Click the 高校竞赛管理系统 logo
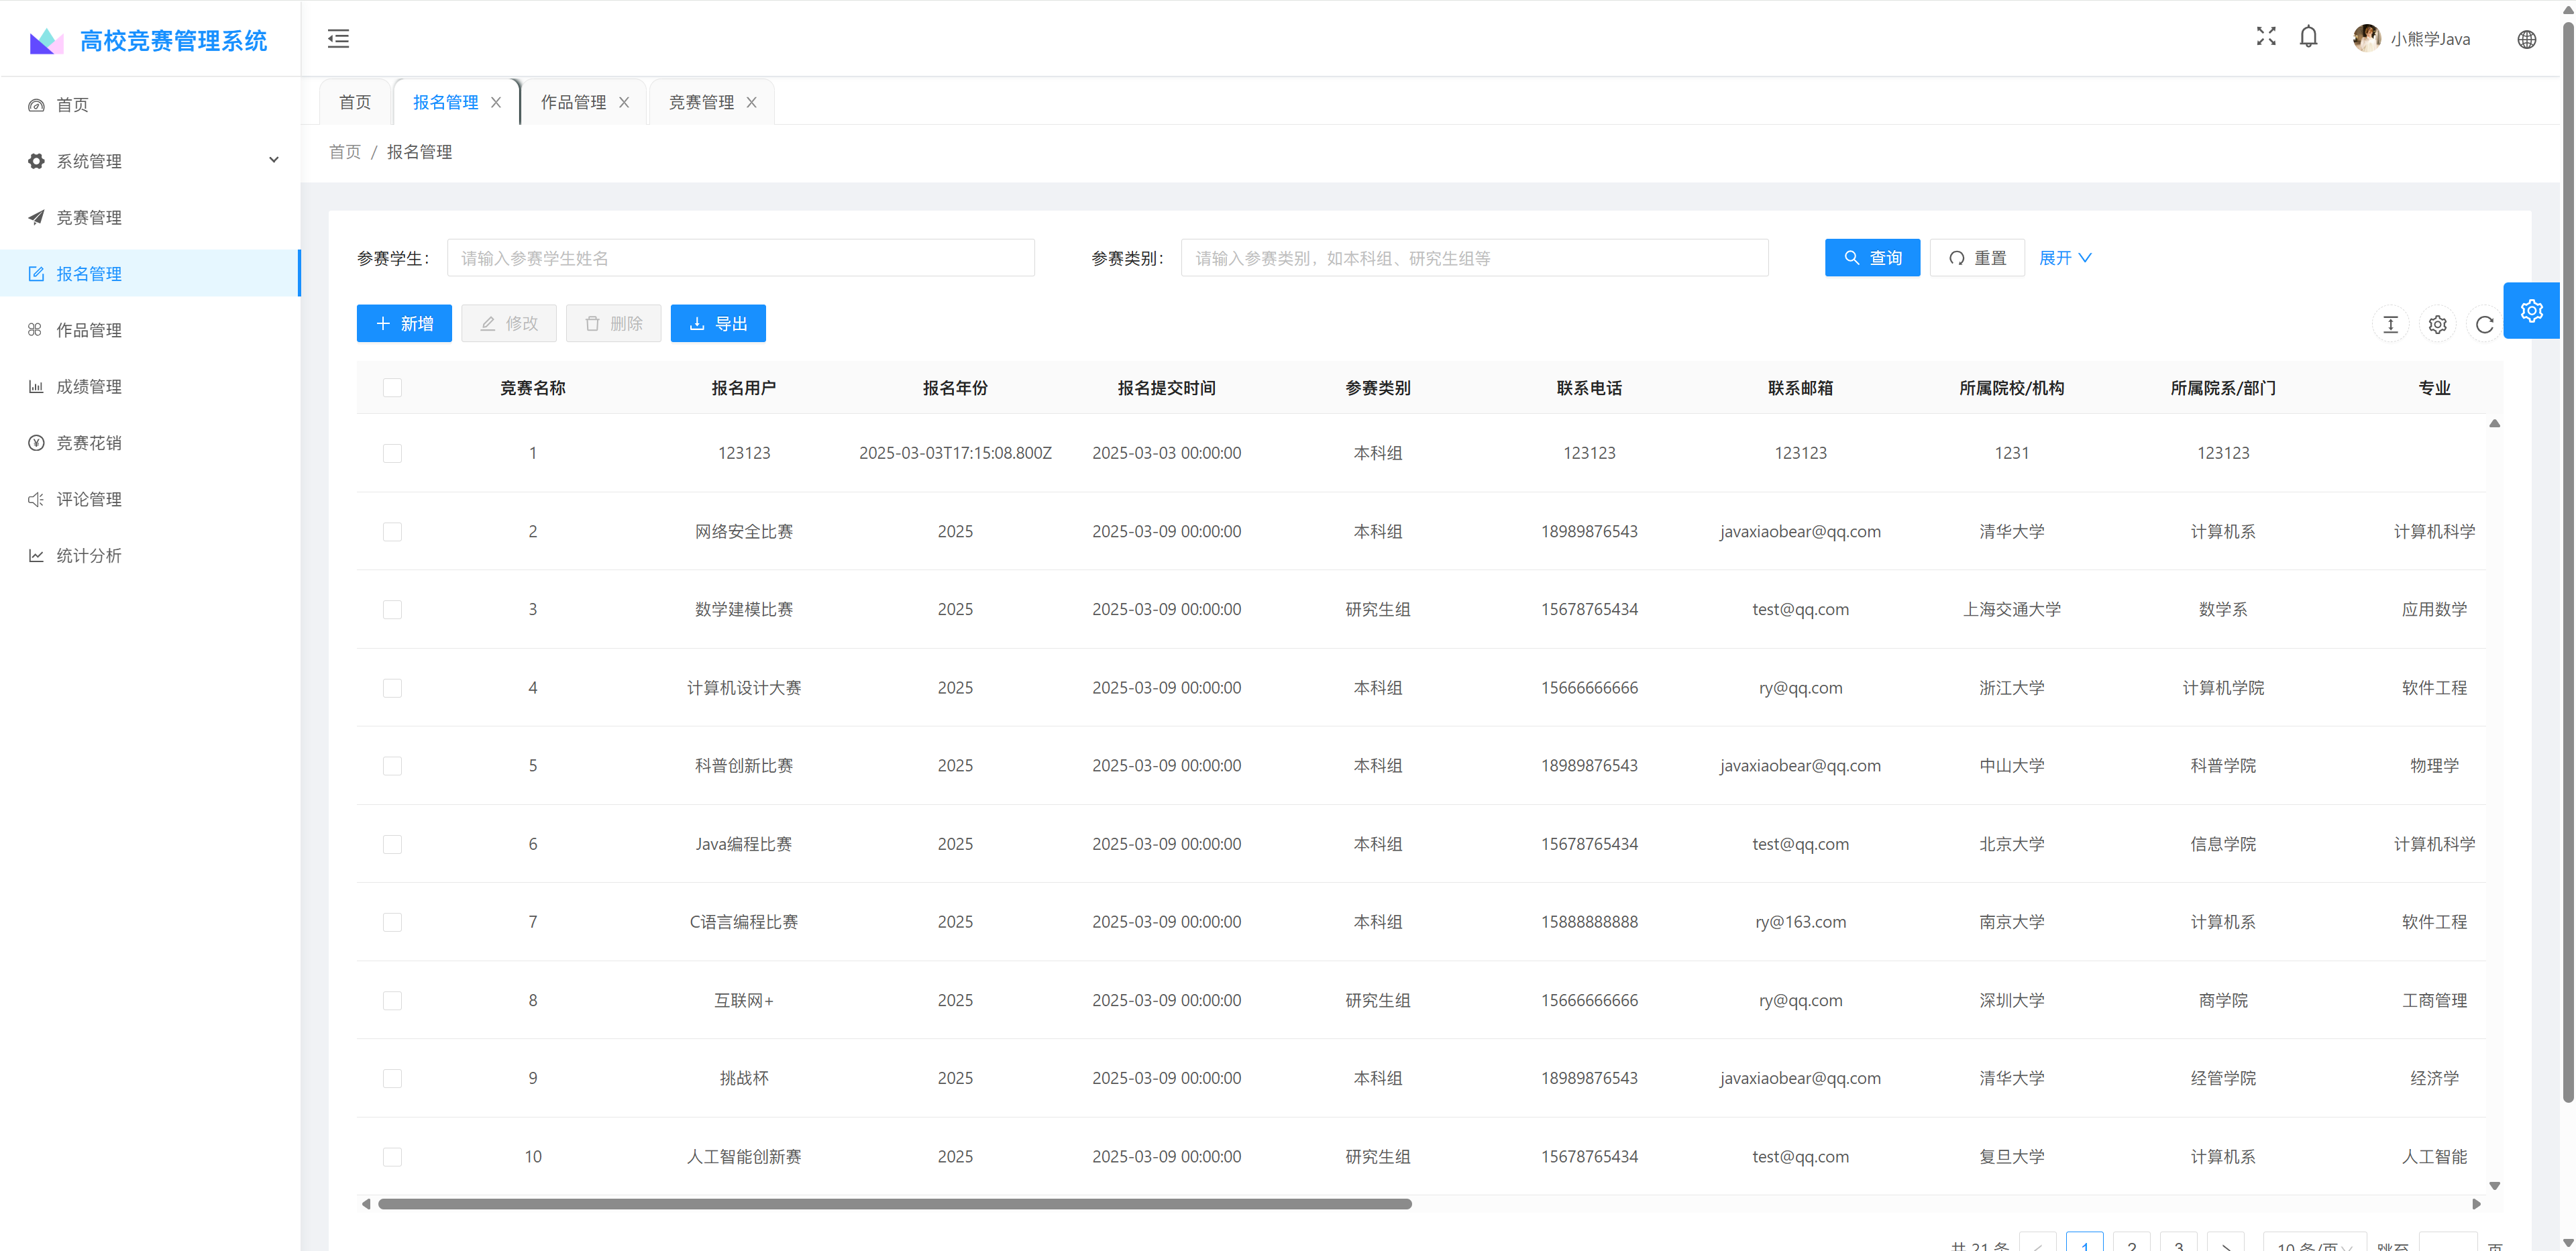This screenshot has height=1251, width=2576. coord(148,40)
